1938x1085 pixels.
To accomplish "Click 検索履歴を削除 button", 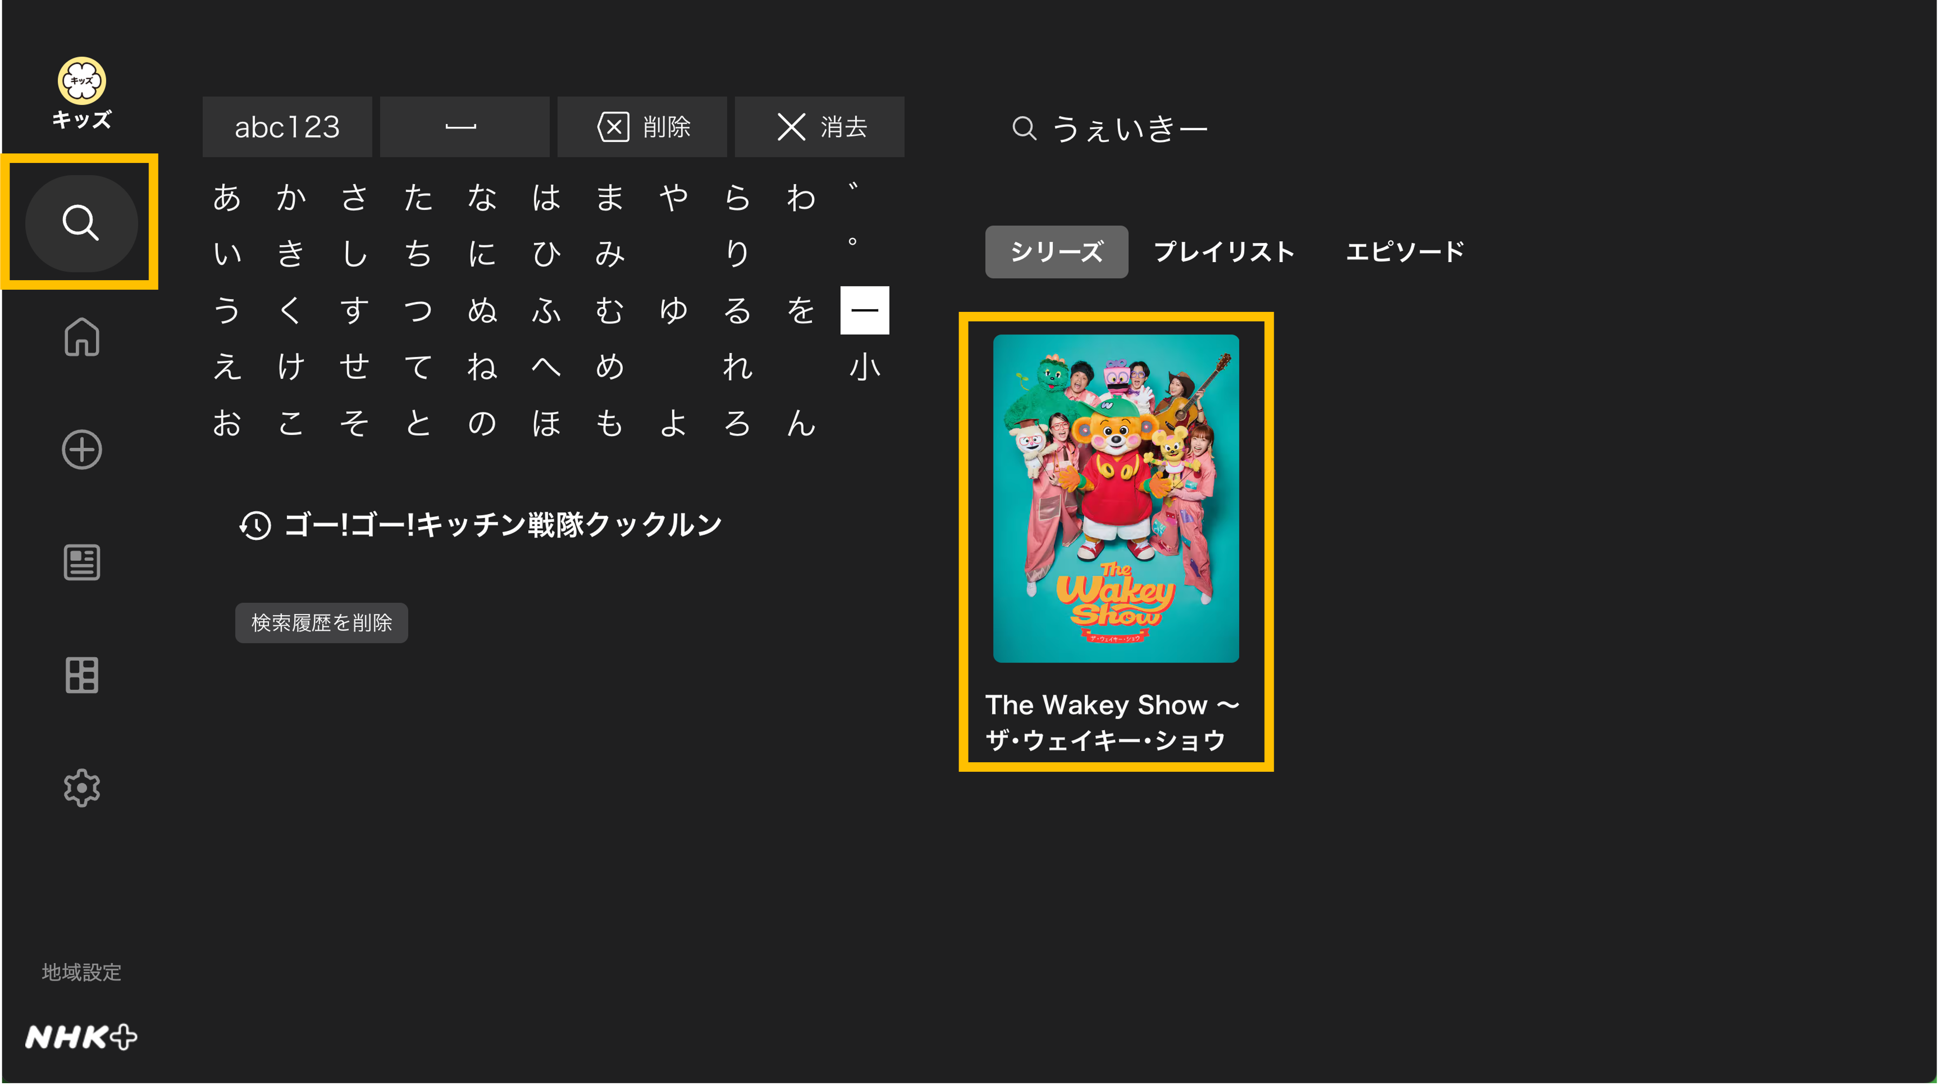I will click(321, 622).
